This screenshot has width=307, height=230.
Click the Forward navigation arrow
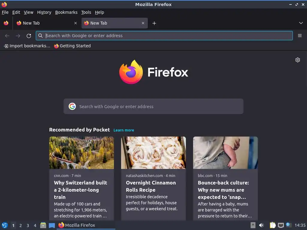click(x=18, y=36)
